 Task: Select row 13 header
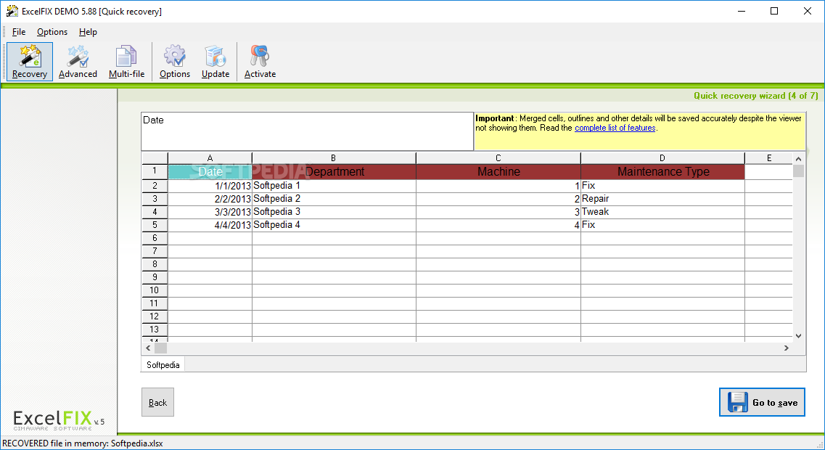[x=155, y=330]
